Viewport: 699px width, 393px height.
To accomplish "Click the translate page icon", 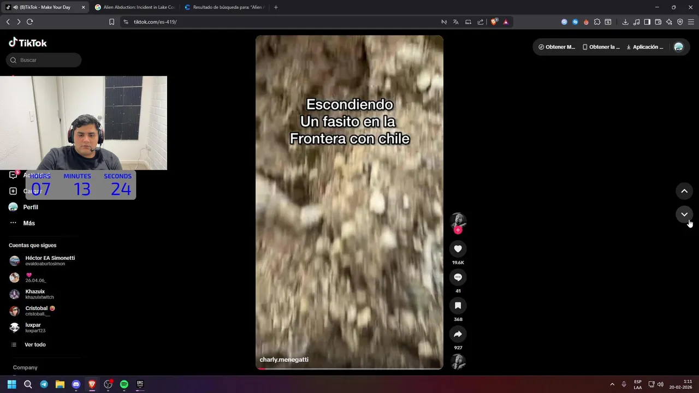I will pos(455,22).
